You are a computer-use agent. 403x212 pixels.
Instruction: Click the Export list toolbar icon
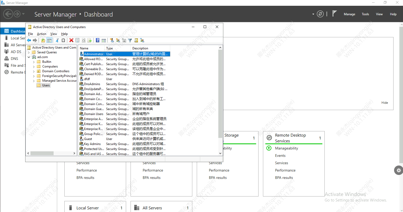(90, 40)
